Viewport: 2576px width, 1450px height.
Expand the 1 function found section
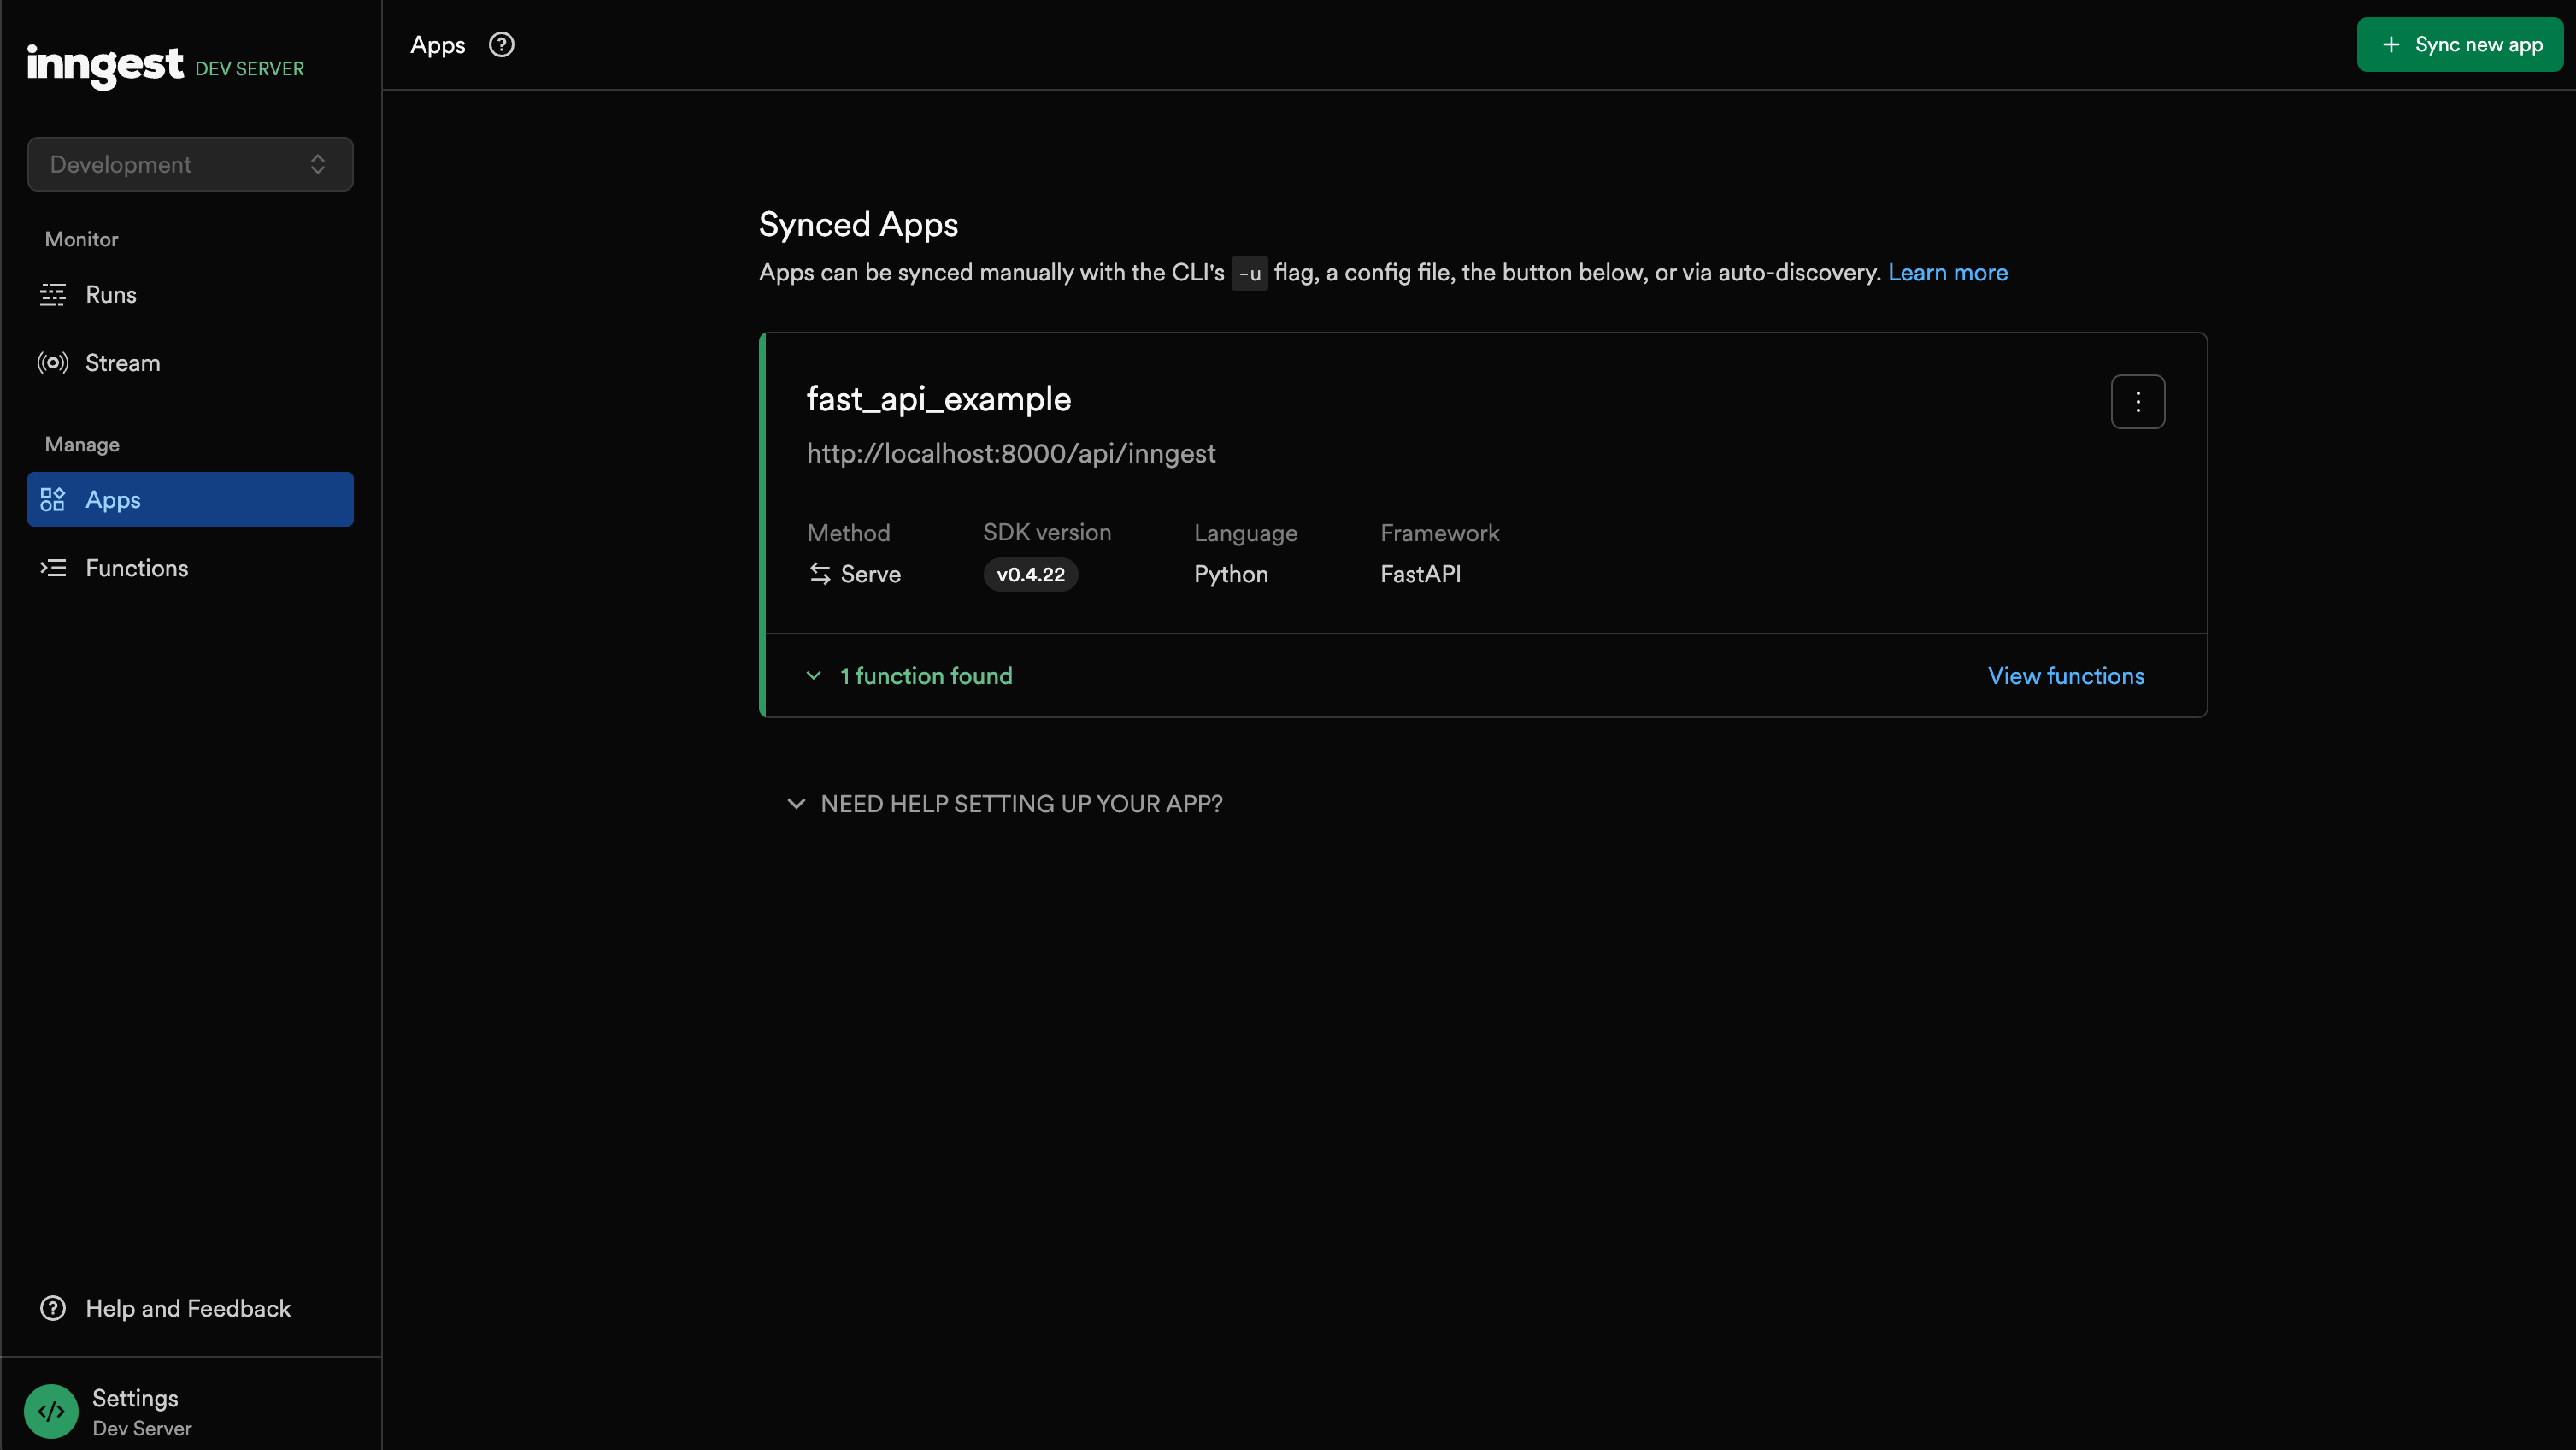[x=925, y=676]
